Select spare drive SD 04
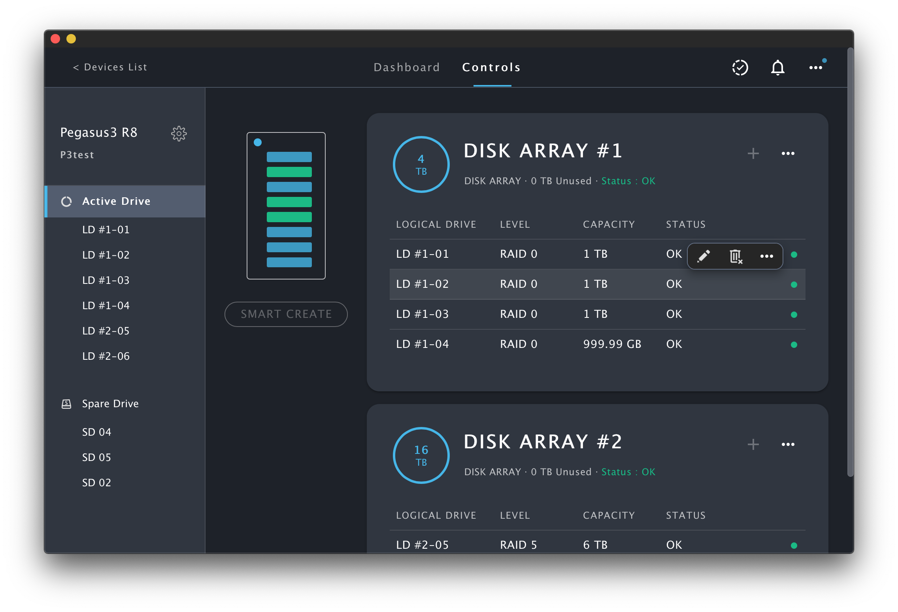Viewport: 898px width, 612px height. coord(96,432)
